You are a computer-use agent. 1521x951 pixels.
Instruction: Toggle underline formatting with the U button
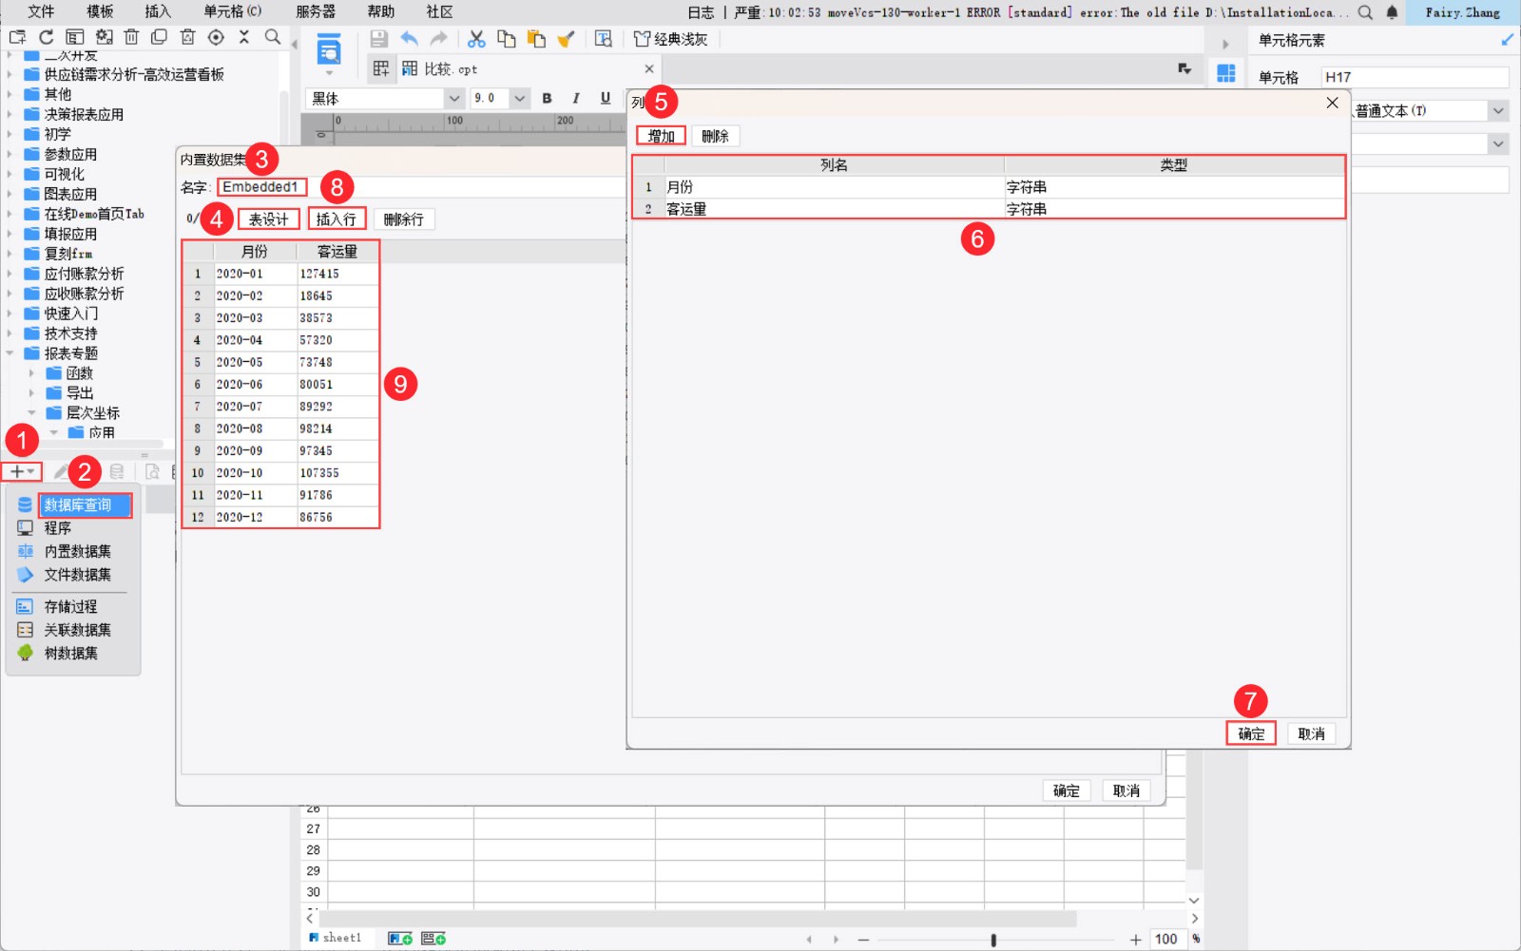(606, 98)
